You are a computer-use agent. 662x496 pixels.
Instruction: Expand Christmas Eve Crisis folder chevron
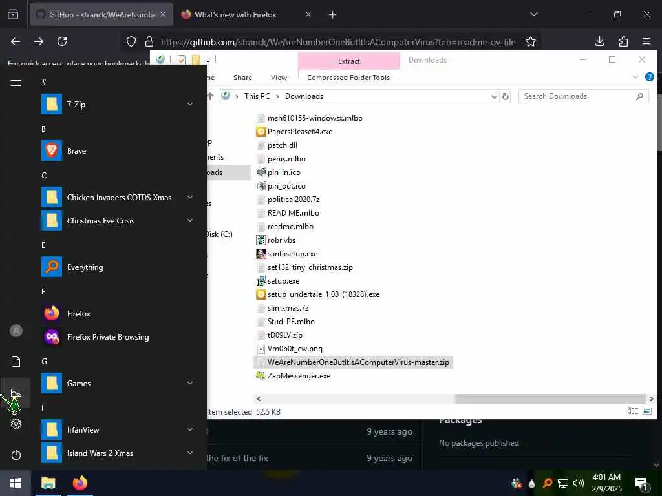(190, 220)
